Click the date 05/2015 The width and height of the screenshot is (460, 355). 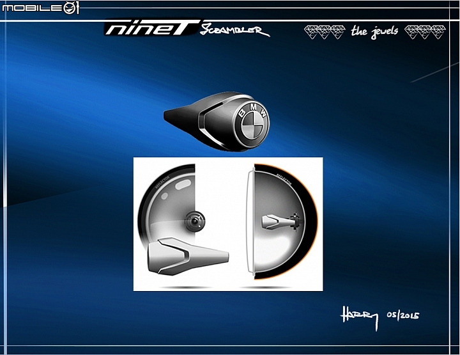(402, 315)
